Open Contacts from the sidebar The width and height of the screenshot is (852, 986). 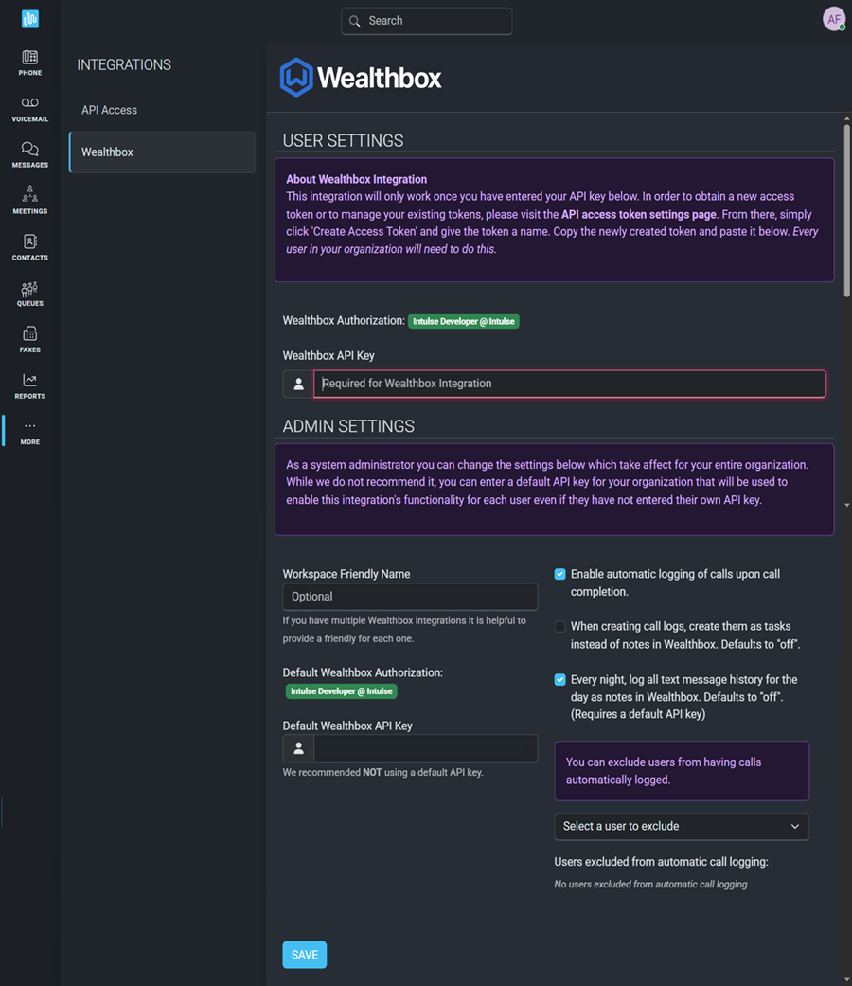click(30, 247)
